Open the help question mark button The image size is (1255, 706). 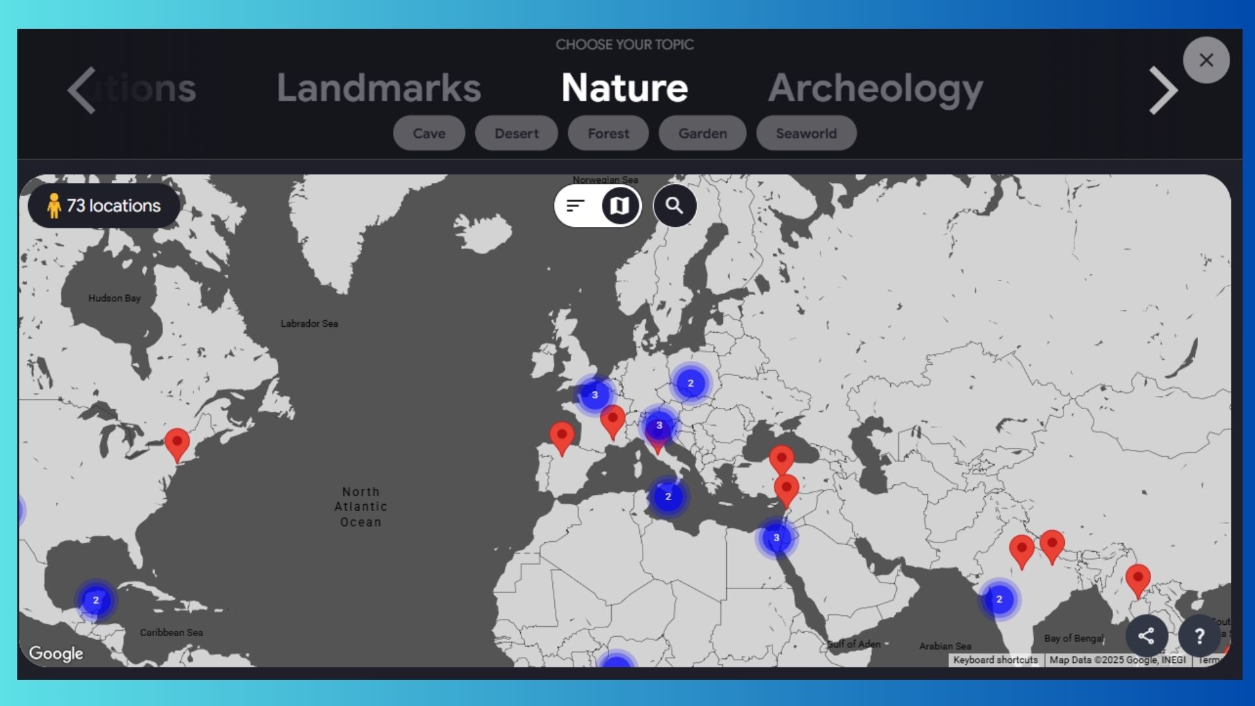click(x=1199, y=635)
